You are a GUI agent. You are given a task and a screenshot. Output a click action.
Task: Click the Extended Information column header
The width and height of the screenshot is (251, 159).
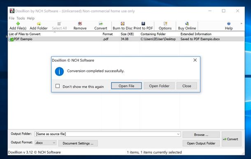click(196, 34)
